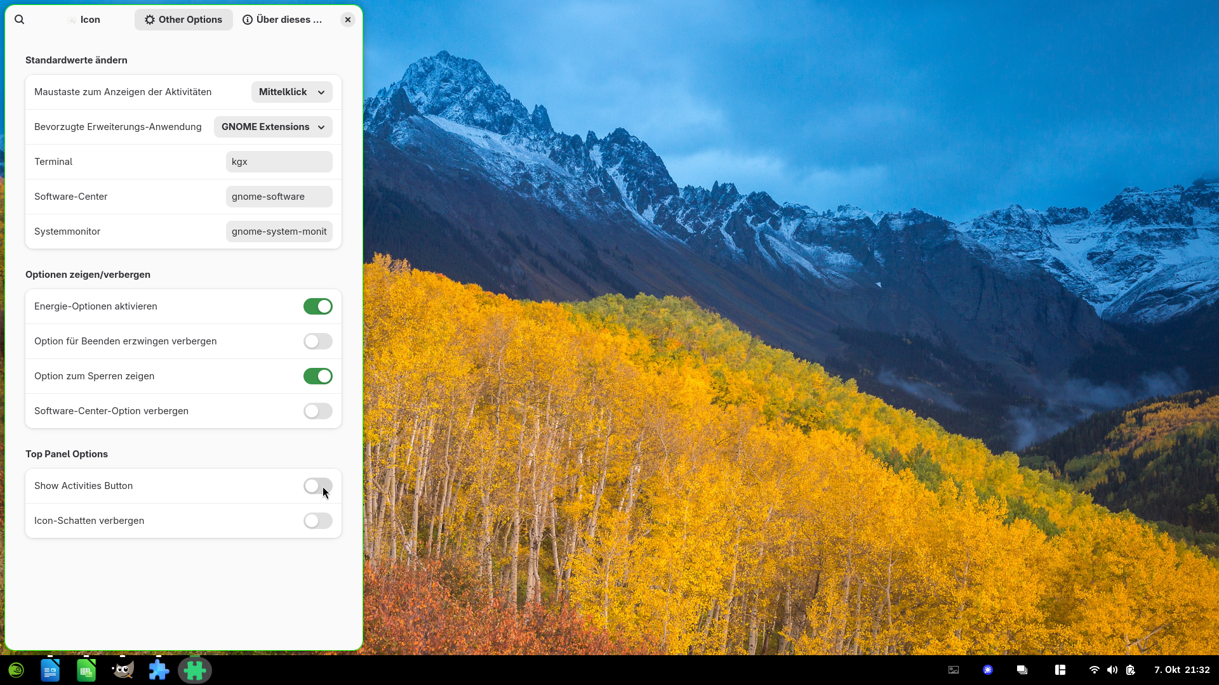Click the search icon in the header
The height and width of the screenshot is (685, 1219).
pos(20,20)
